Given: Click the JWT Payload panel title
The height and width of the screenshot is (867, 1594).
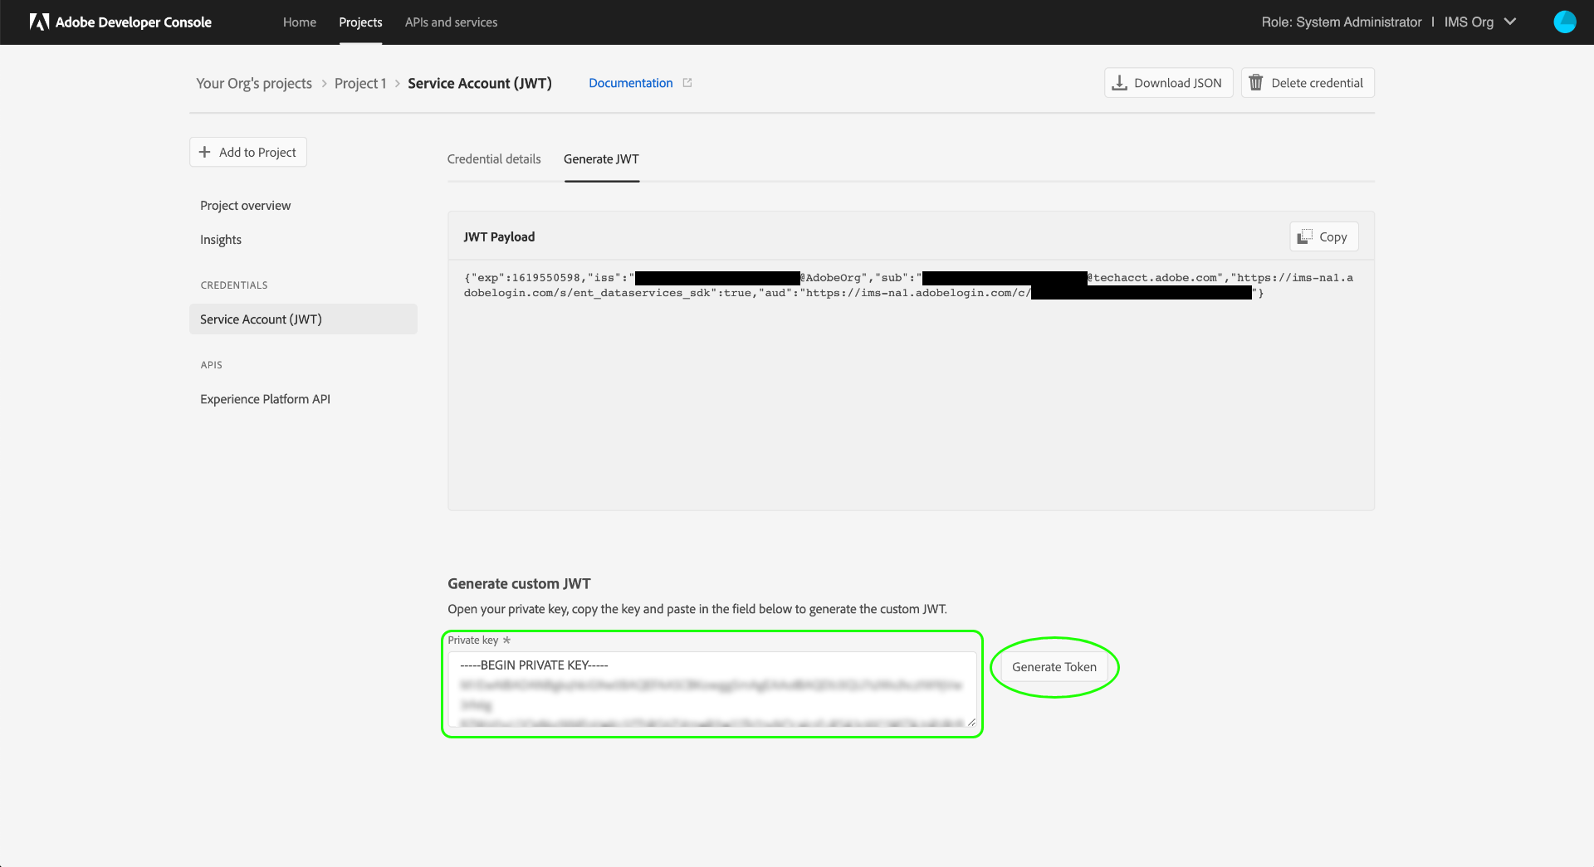Looking at the screenshot, I should (499, 237).
